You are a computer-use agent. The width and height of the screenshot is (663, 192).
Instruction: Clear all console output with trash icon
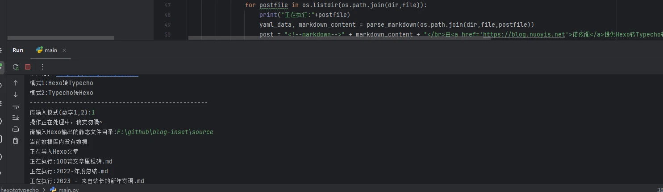tap(16, 141)
